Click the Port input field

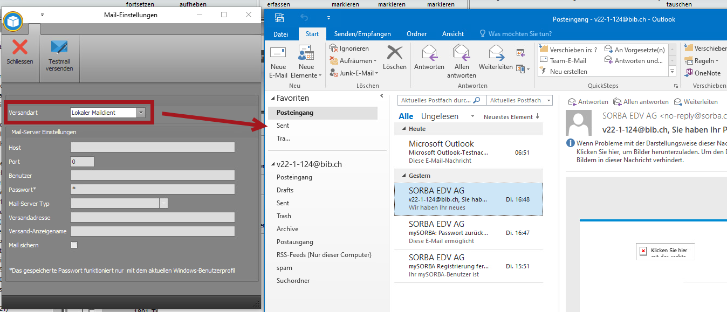coord(83,161)
